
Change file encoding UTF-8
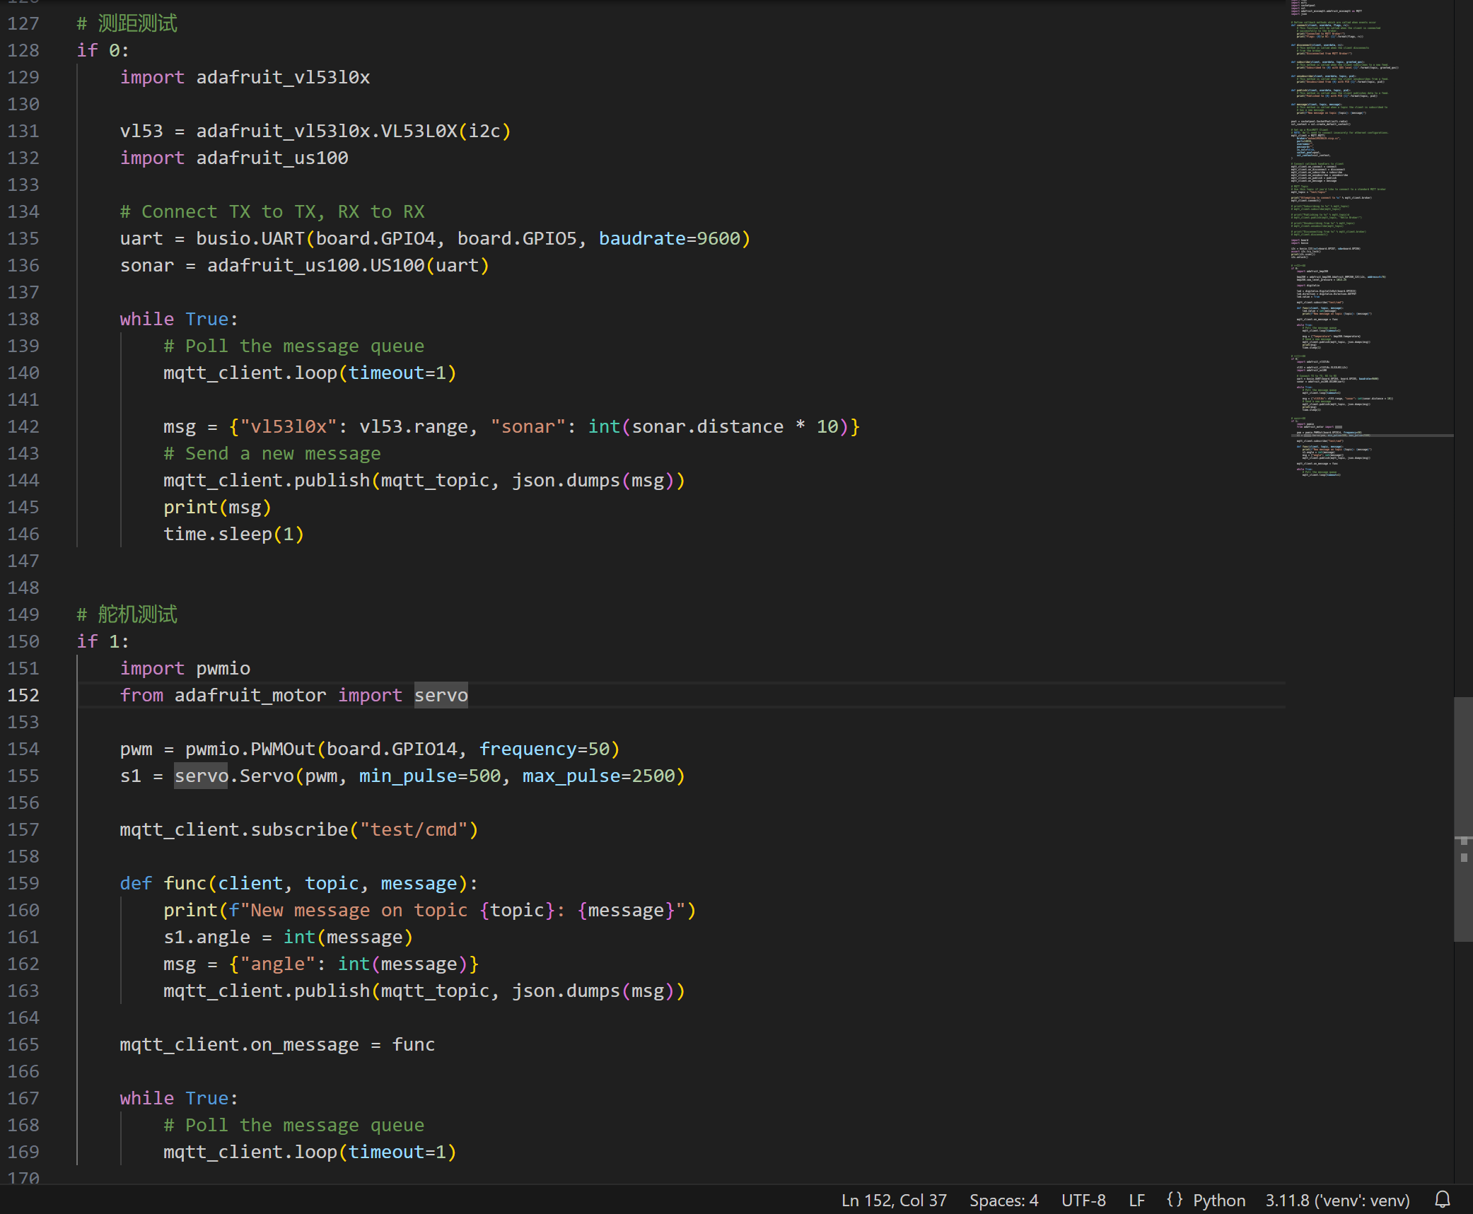[x=1083, y=1201]
